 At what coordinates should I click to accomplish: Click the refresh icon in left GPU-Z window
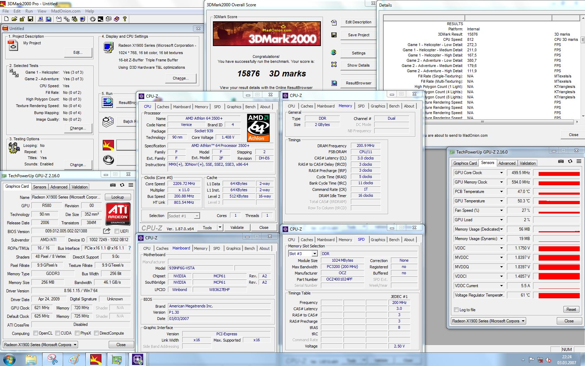(x=122, y=185)
